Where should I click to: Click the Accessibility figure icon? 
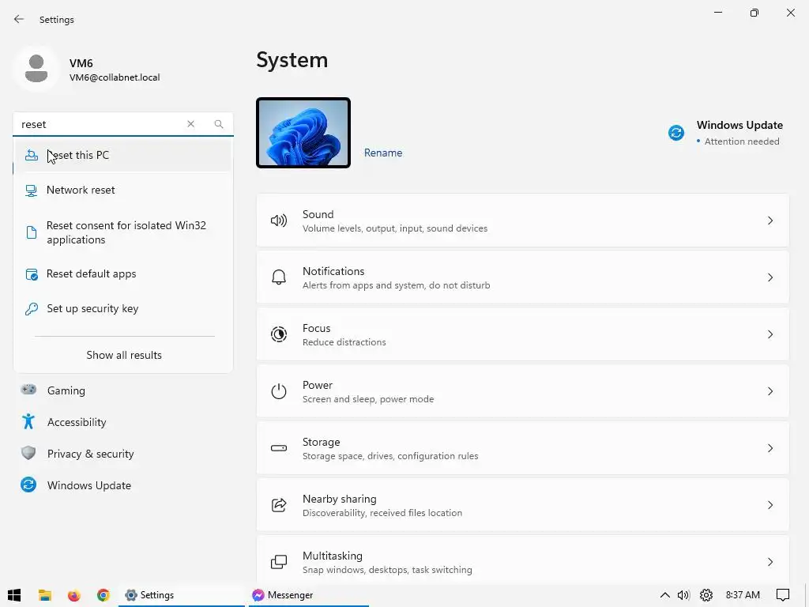pos(28,422)
